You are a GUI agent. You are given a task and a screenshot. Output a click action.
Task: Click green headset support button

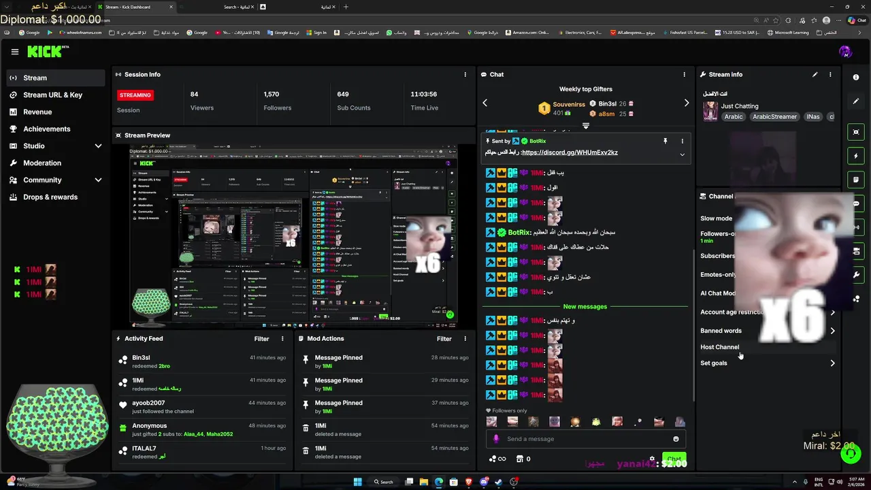850,455
